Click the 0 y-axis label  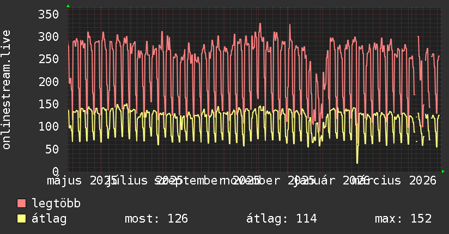click(56, 171)
